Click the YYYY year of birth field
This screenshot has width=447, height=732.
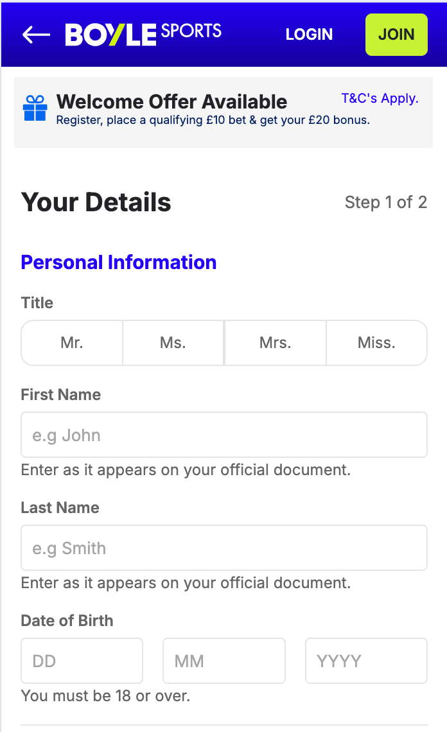(x=366, y=661)
